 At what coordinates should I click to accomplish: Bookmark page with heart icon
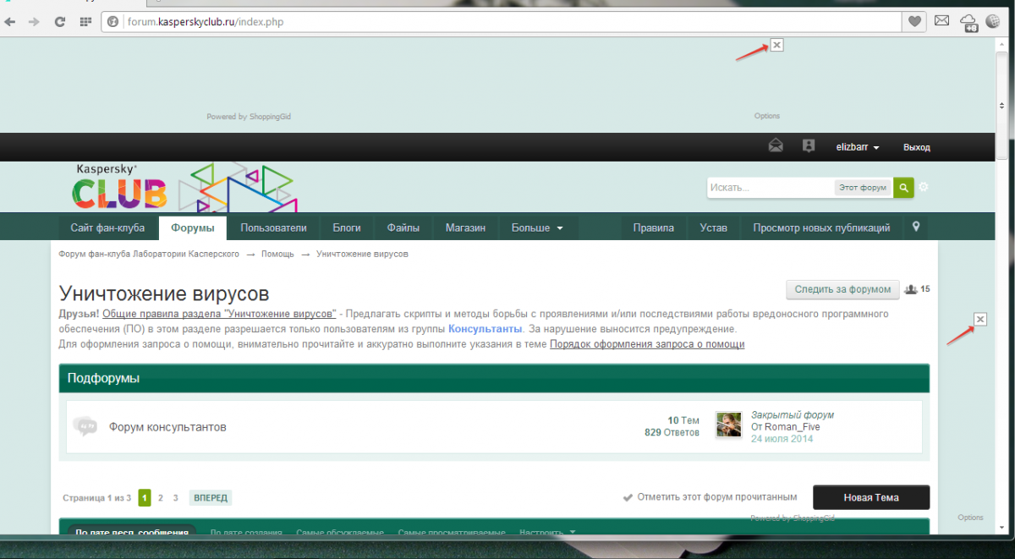coord(914,21)
